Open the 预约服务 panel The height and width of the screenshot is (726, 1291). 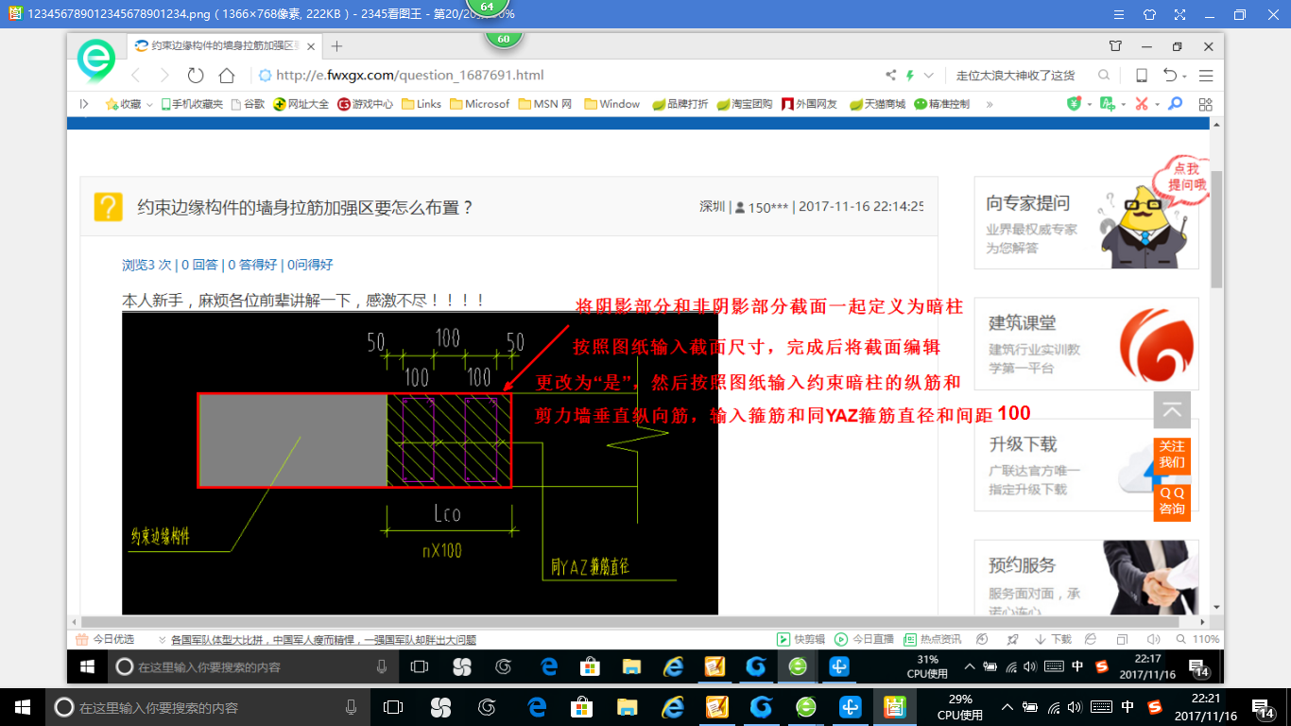1086,578
